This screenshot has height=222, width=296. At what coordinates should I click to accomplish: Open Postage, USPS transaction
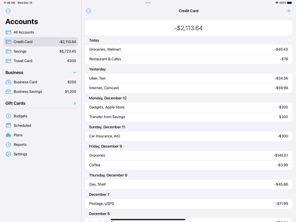click(189, 204)
